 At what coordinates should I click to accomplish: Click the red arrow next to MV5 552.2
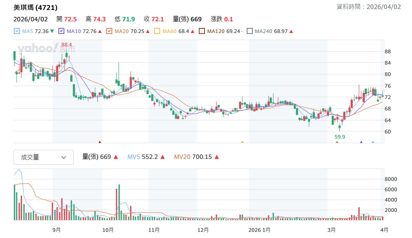pos(162,157)
